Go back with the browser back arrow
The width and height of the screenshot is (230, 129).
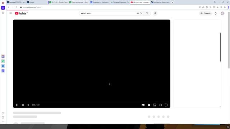click(8, 7)
